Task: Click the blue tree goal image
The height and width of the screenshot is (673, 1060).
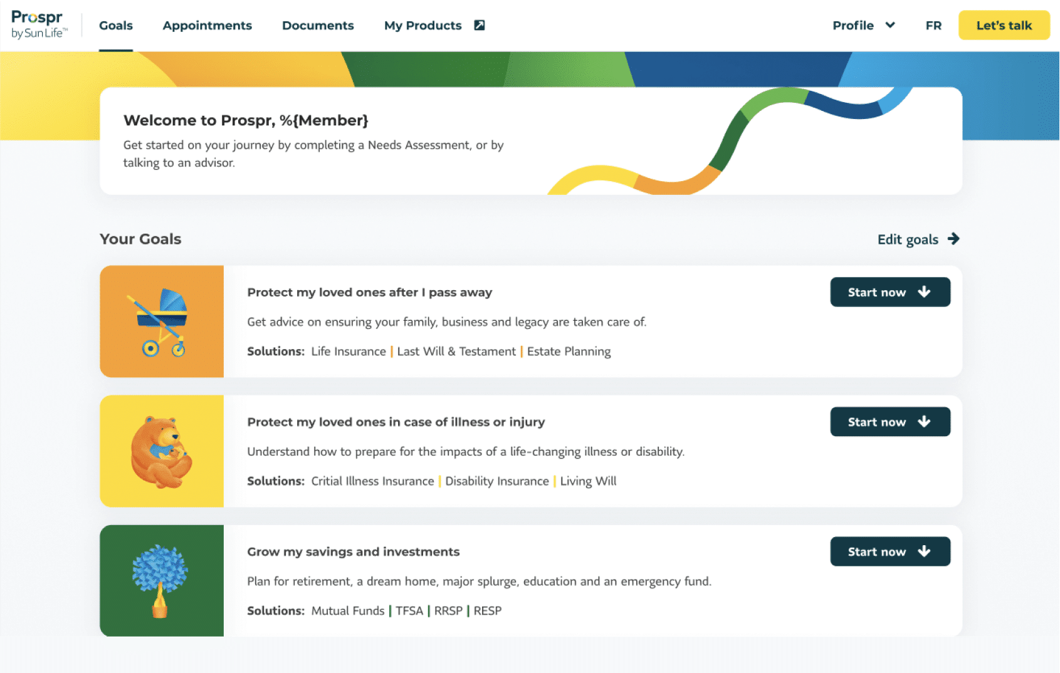Action: (162, 581)
